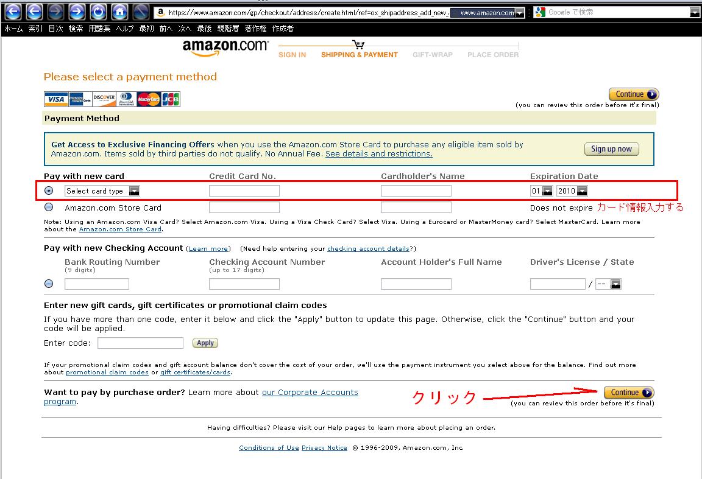This screenshot has height=479, width=702.
Task: Click the ヘルプ menu item
Action: [x=125, y=29]
